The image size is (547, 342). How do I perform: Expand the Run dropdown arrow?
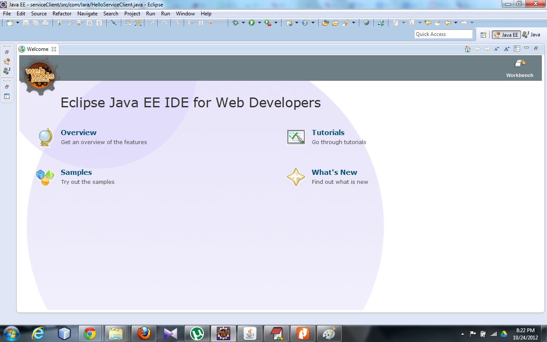coord(259,23)
